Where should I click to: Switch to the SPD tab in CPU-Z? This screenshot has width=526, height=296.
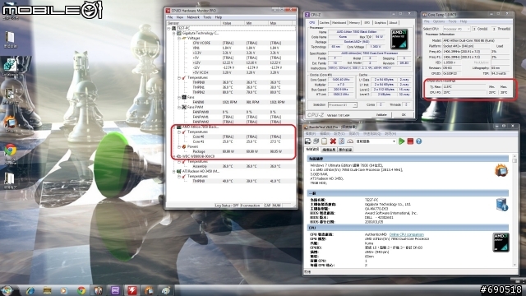(367, 22)
